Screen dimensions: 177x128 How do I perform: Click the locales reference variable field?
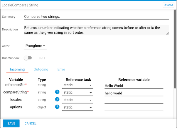[134, 100]
